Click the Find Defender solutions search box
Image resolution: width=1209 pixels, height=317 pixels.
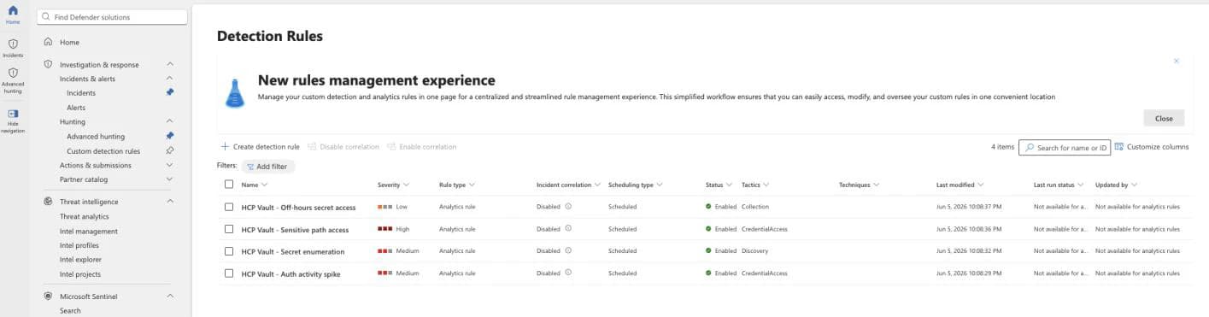tap(112, 17)
